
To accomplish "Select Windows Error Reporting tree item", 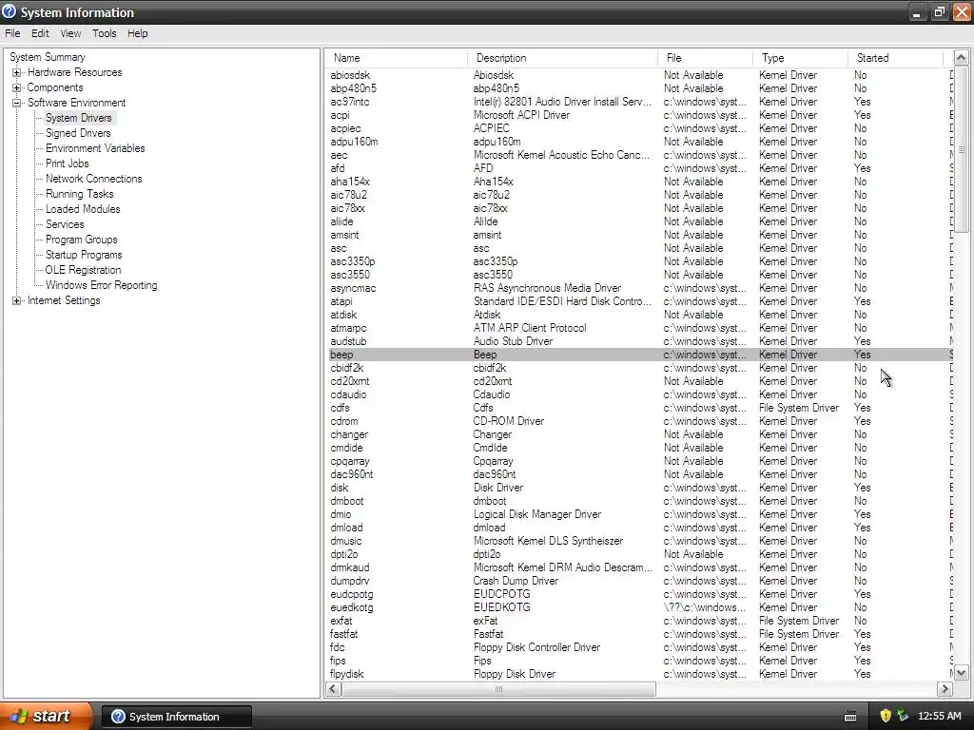I will coord(101,285).
